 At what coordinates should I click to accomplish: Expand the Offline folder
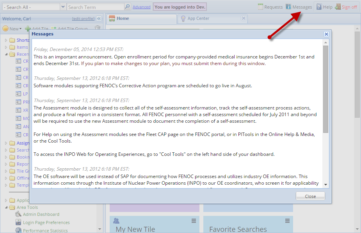pyautogui.click(x=6, y=178)
